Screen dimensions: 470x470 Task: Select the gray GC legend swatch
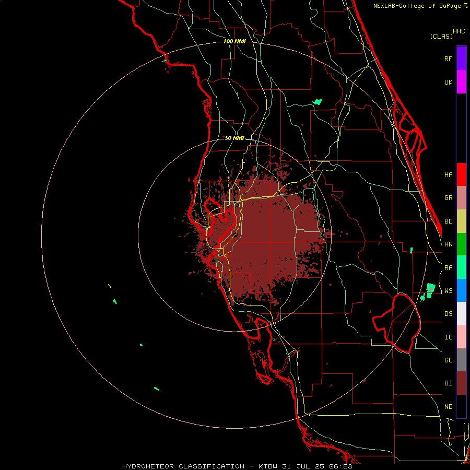461,360
